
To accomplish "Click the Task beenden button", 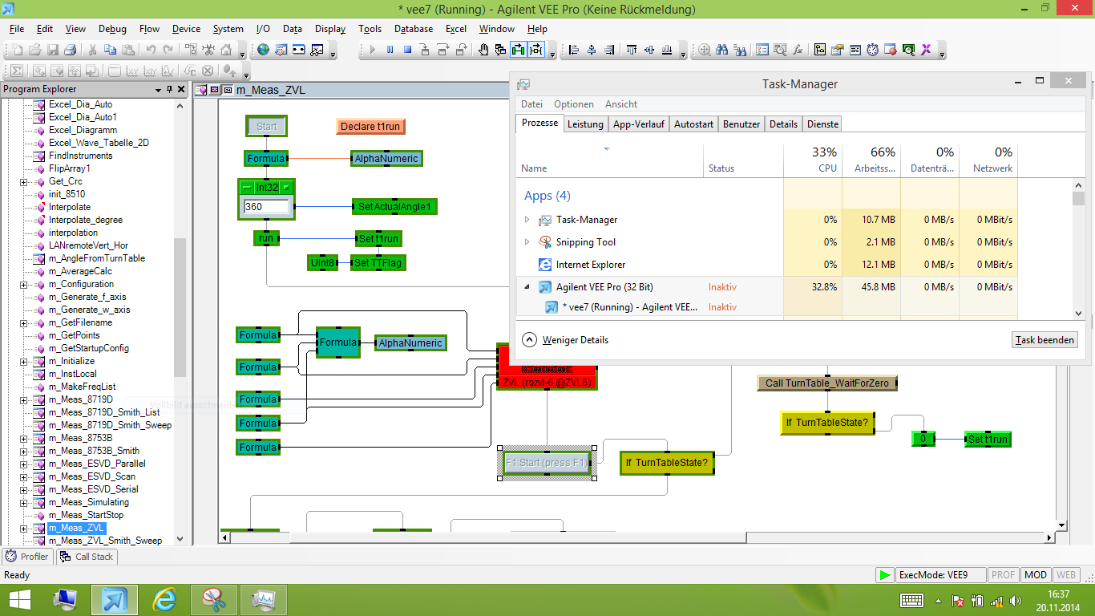I will (x=1044, y=340).
